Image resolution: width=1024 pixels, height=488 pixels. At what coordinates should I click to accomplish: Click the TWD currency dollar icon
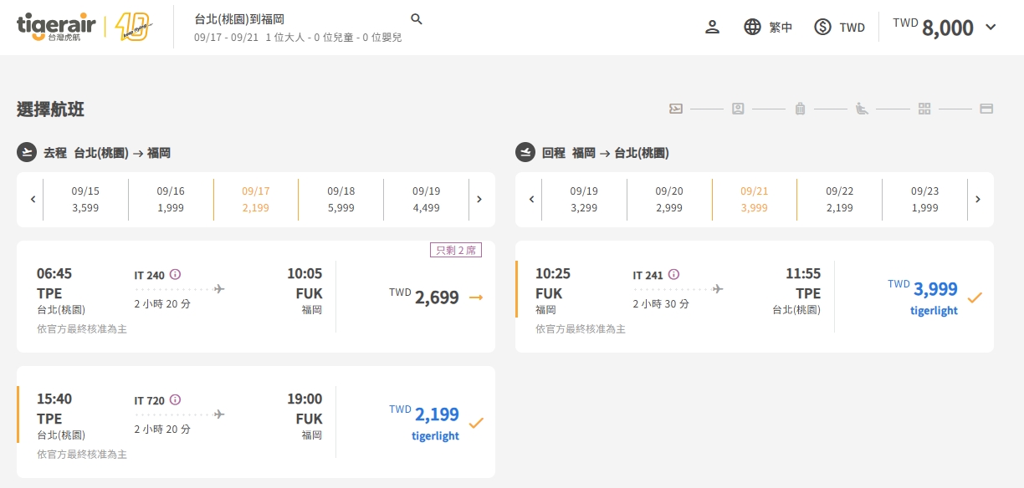(822, 27)
